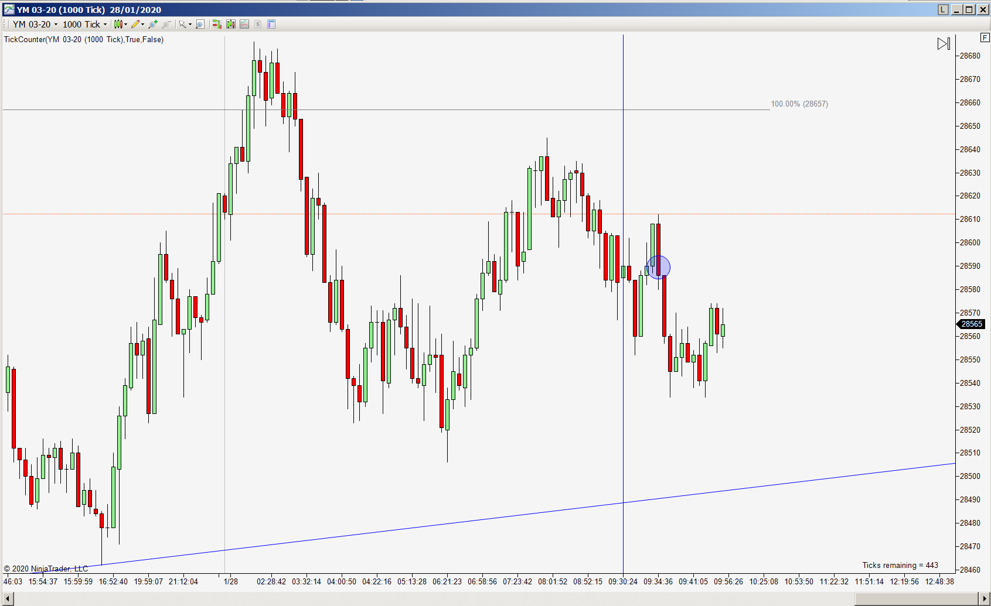Click the jump to latest bar arrow
Viewport: 991px width, 606px height.
click(x=944, y=44)
